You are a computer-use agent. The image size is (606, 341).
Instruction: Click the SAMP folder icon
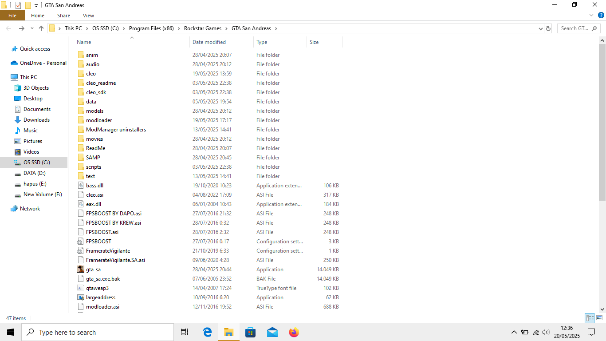(80, 158)
